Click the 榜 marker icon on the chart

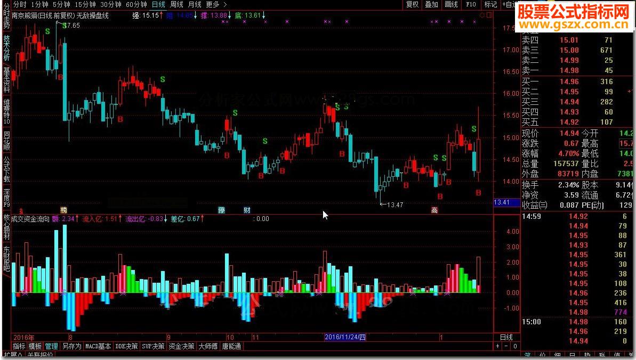pos(63,210)
